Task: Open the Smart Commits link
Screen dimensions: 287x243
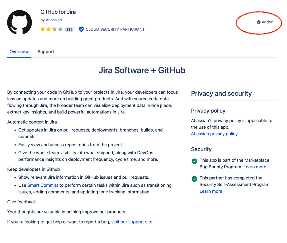Action: click(43, 185)
